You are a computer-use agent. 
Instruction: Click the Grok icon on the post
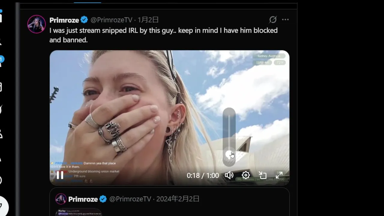pyautogui.click(x=273, y=20)
